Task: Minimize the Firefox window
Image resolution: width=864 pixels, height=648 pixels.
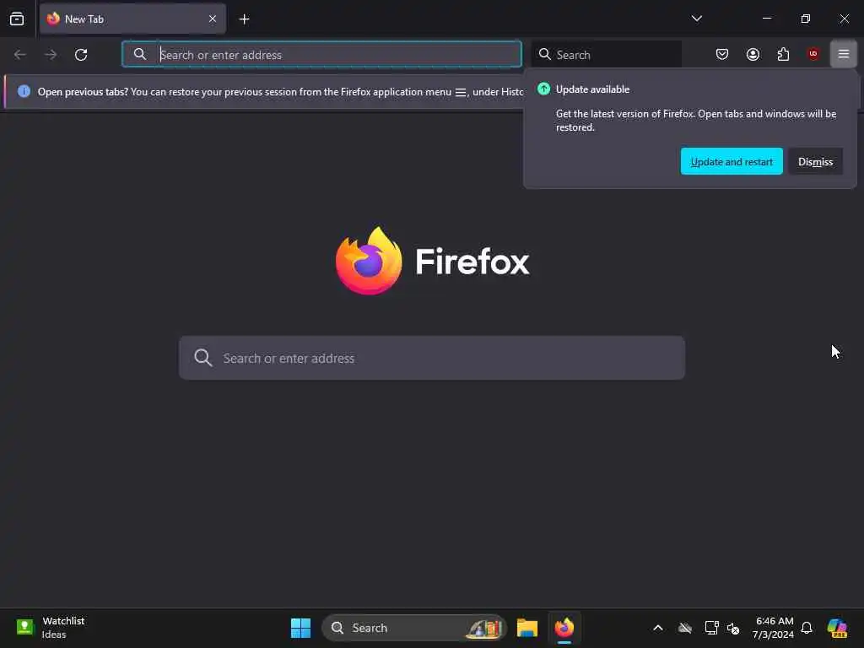Action: 766,19
